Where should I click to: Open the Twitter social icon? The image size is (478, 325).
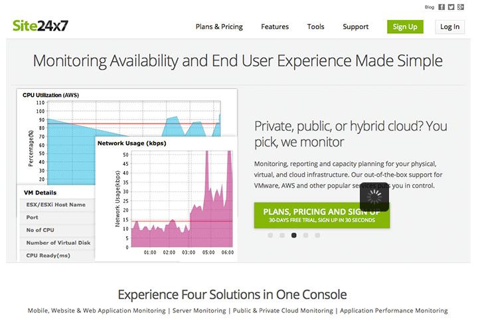(x=451, y=7)
